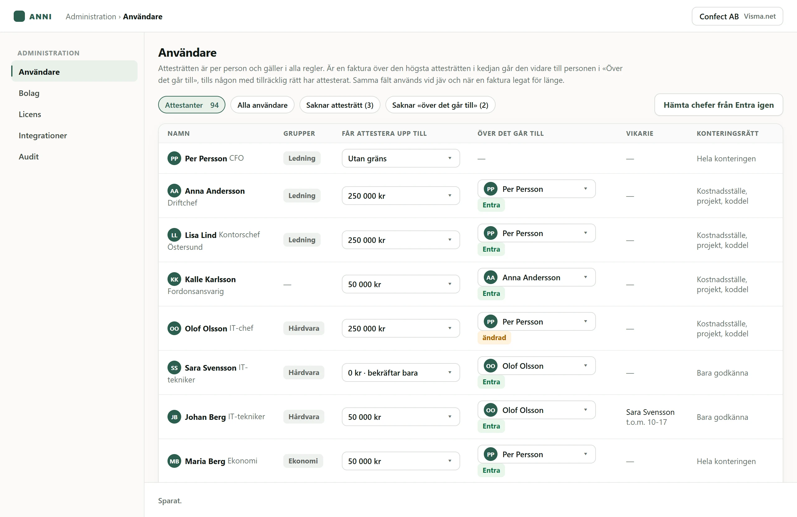The image size is (797, 517).
Task: Show Saknar attesträtt (3) filter
Action: (x=340, y=105)
